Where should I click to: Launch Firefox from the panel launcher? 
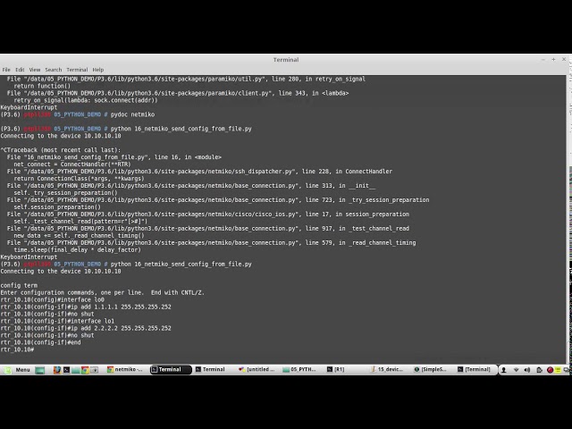[57, 369]
